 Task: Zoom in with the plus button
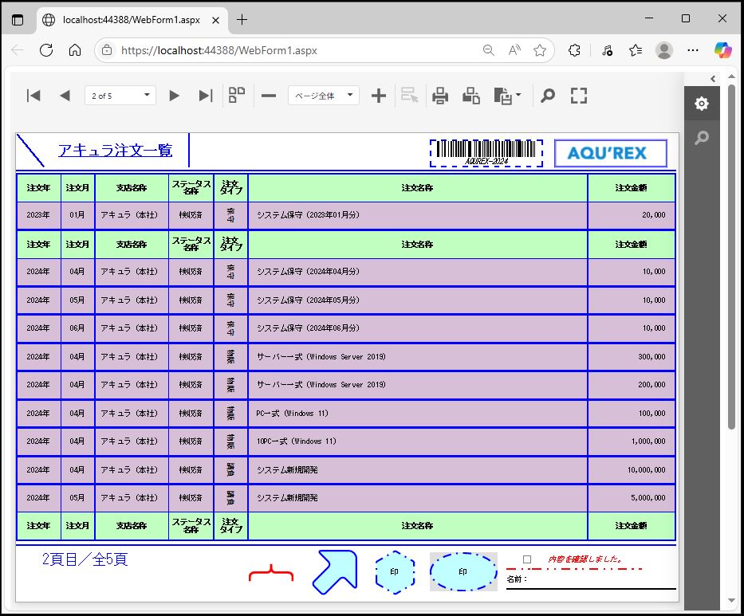point(379,96)
